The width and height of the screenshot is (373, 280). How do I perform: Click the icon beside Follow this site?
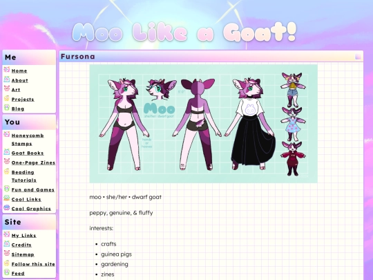coord(7,263)
